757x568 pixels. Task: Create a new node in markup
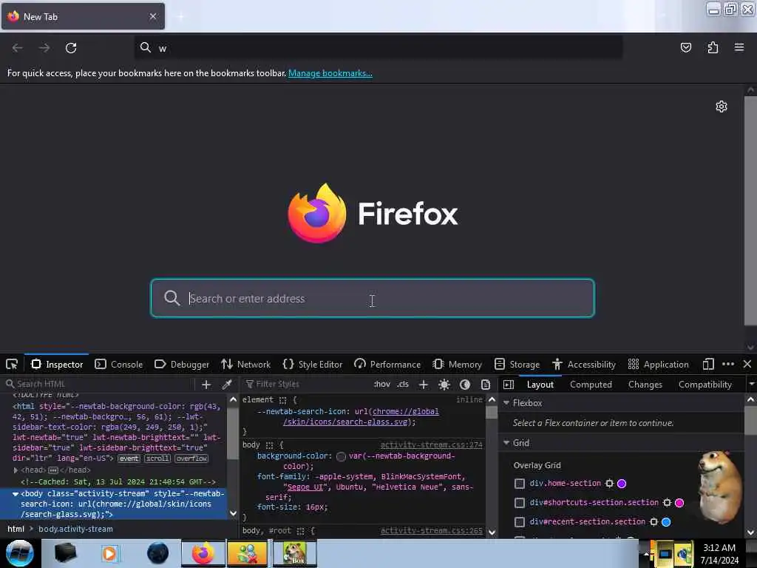206,385
